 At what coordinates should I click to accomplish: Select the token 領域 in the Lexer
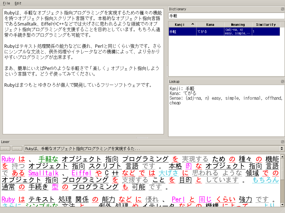(x=252, y=173)
